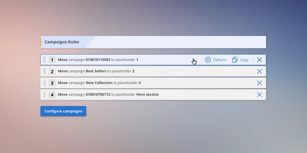Dismiss the New Collection rule using X
This screenshot has width=307, height=153.
click(259, 83)
